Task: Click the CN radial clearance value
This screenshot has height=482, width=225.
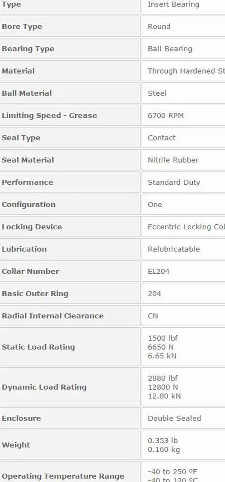Action: [x=153, y=316]
